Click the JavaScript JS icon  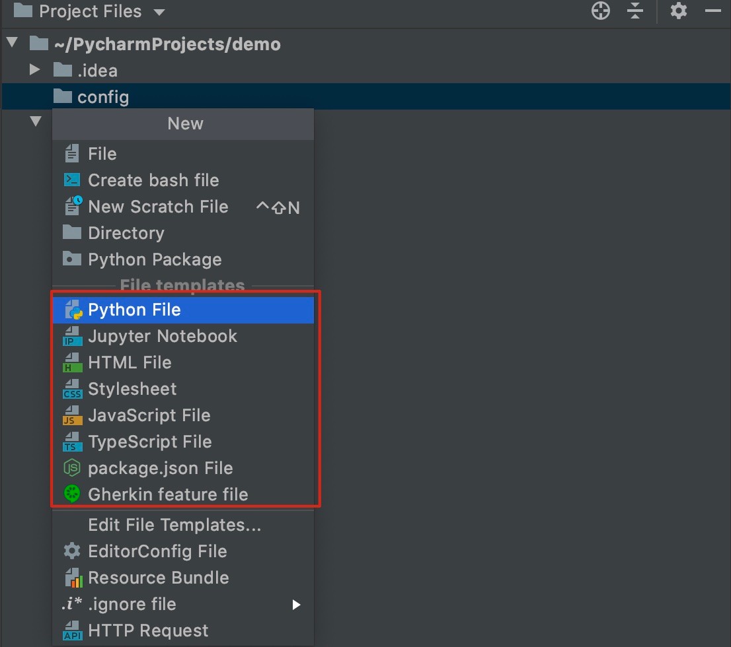(x=72, y=415)
